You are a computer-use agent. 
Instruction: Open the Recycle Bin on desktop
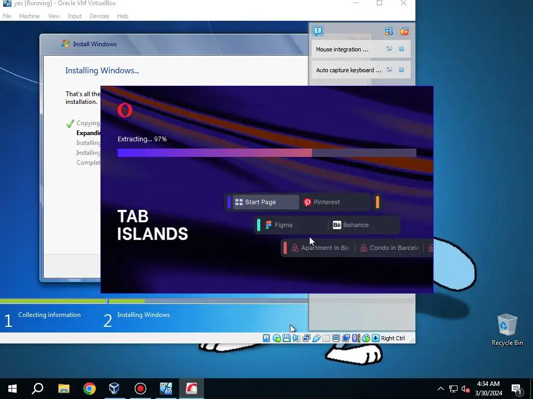click(507, 330)
